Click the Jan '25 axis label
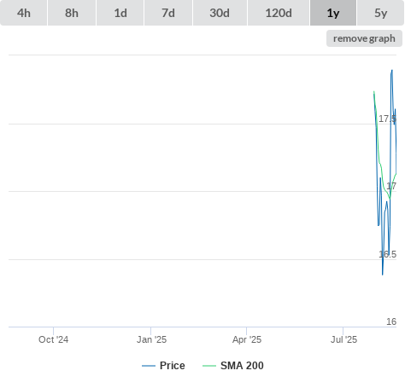 tap(151, 339)
